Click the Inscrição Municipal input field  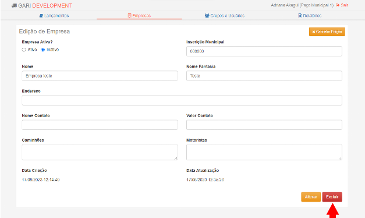point(264,51)
